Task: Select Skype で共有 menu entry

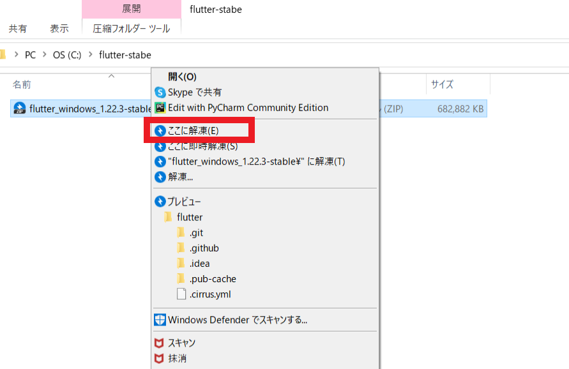Action: pos(265,92)
